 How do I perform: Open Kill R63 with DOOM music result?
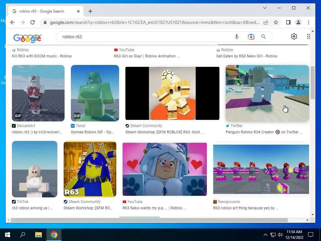[x=42, y=56]
